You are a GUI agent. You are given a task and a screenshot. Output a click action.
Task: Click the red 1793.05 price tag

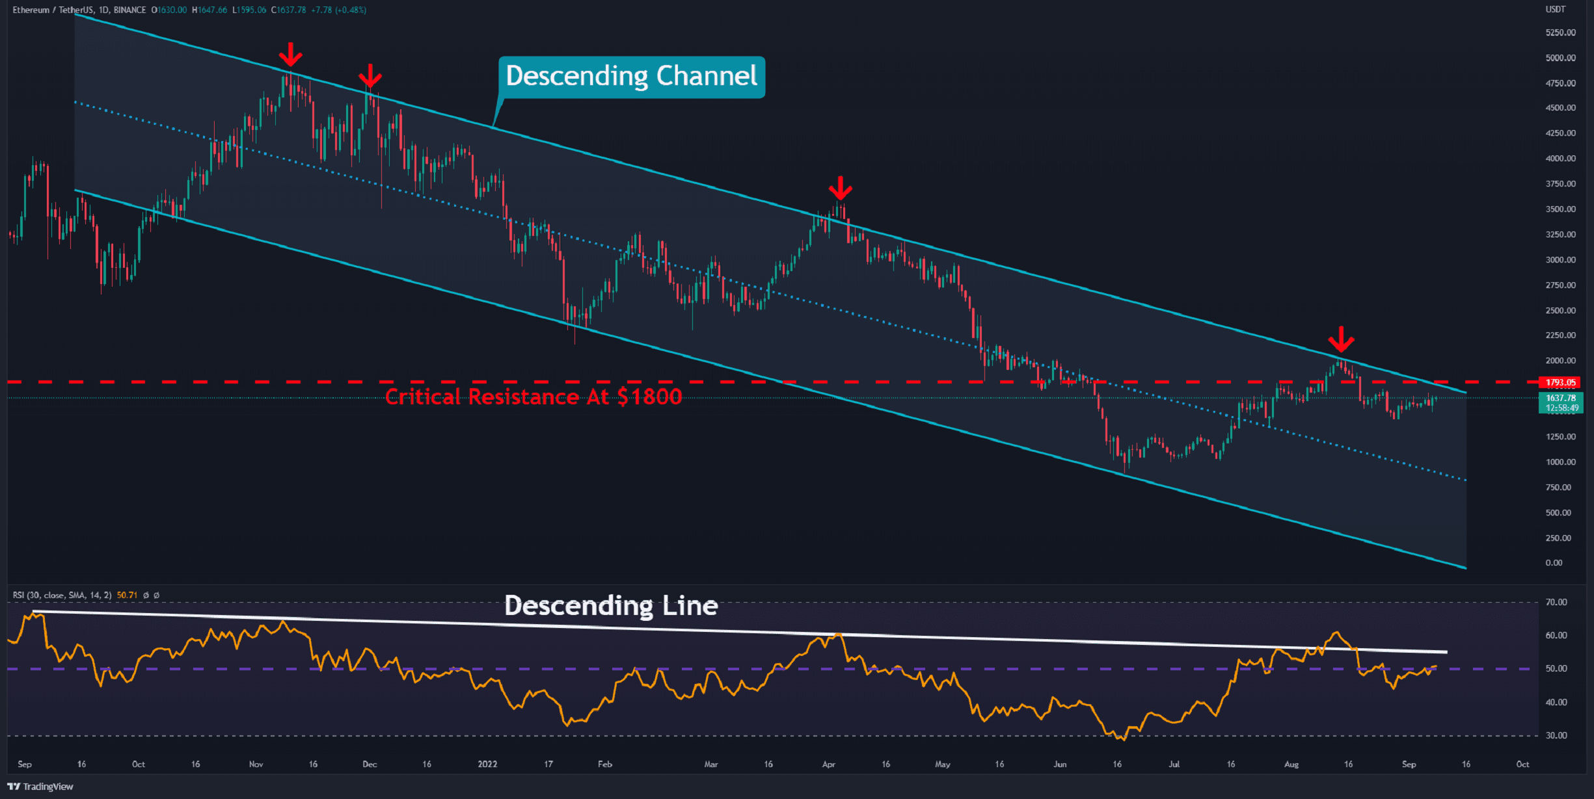[x=1560, y=382]
